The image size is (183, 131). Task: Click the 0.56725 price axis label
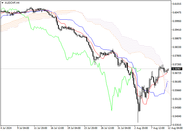[177, 73]
